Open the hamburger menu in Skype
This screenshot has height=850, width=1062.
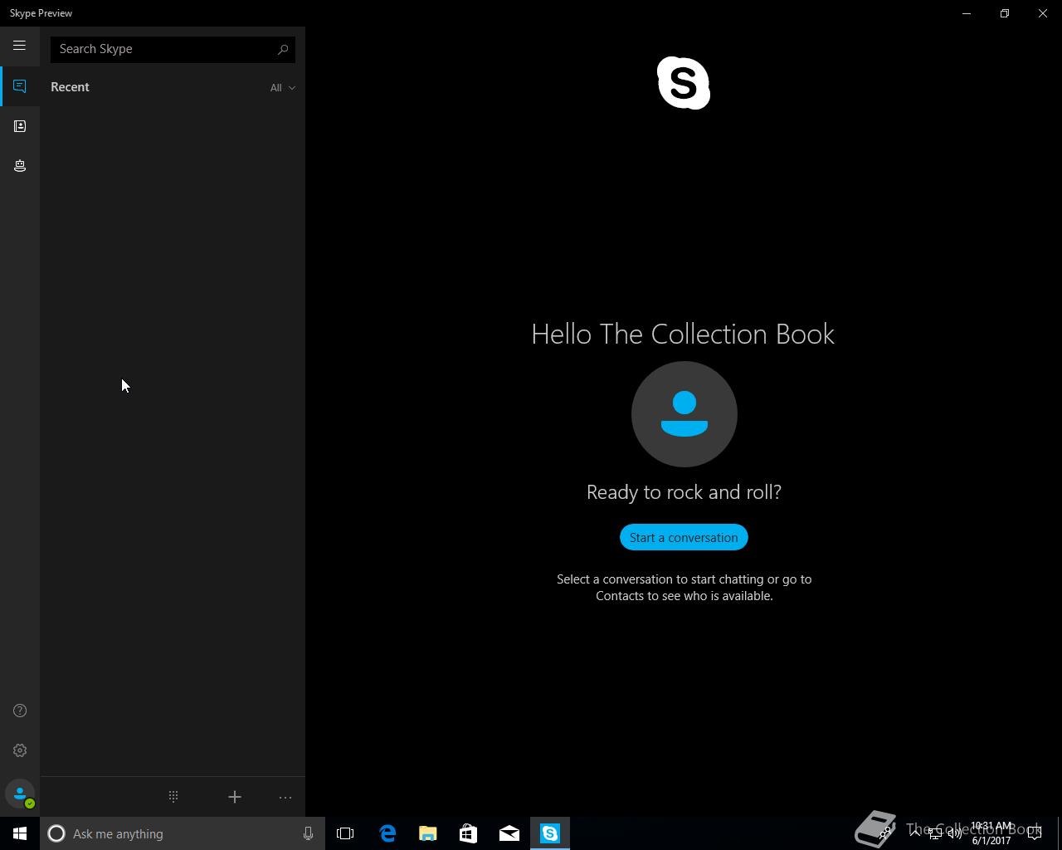point(19,46)
